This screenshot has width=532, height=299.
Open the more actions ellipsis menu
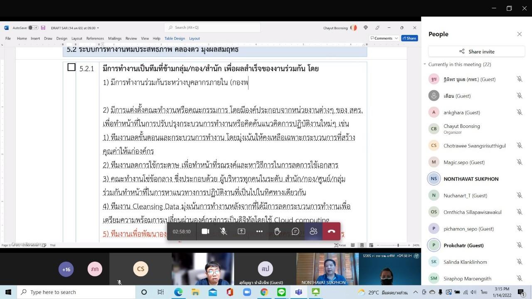point(259,231)
